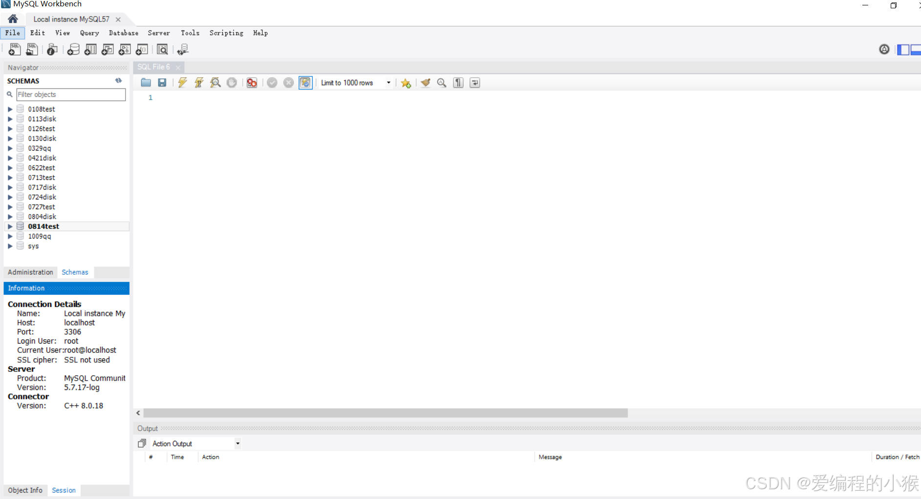
Task: Select the 0804disk schema row
Action: 67,217
